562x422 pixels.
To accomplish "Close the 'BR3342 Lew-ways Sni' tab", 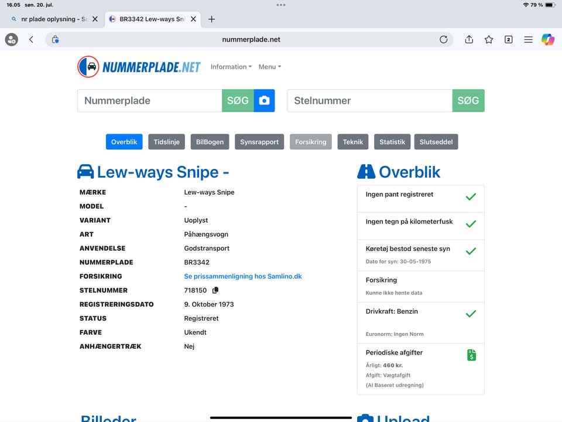I will click(193, 19).
